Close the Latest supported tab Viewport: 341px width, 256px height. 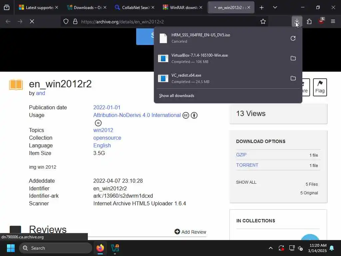57,8
